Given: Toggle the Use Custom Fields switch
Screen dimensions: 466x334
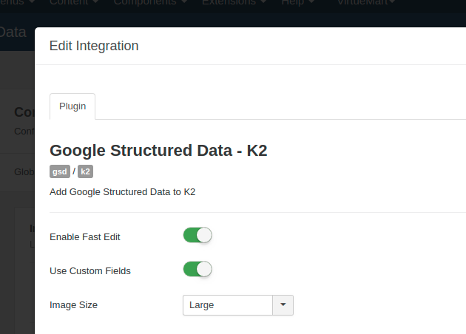Looking at the screenshot, I should [197, 269].
